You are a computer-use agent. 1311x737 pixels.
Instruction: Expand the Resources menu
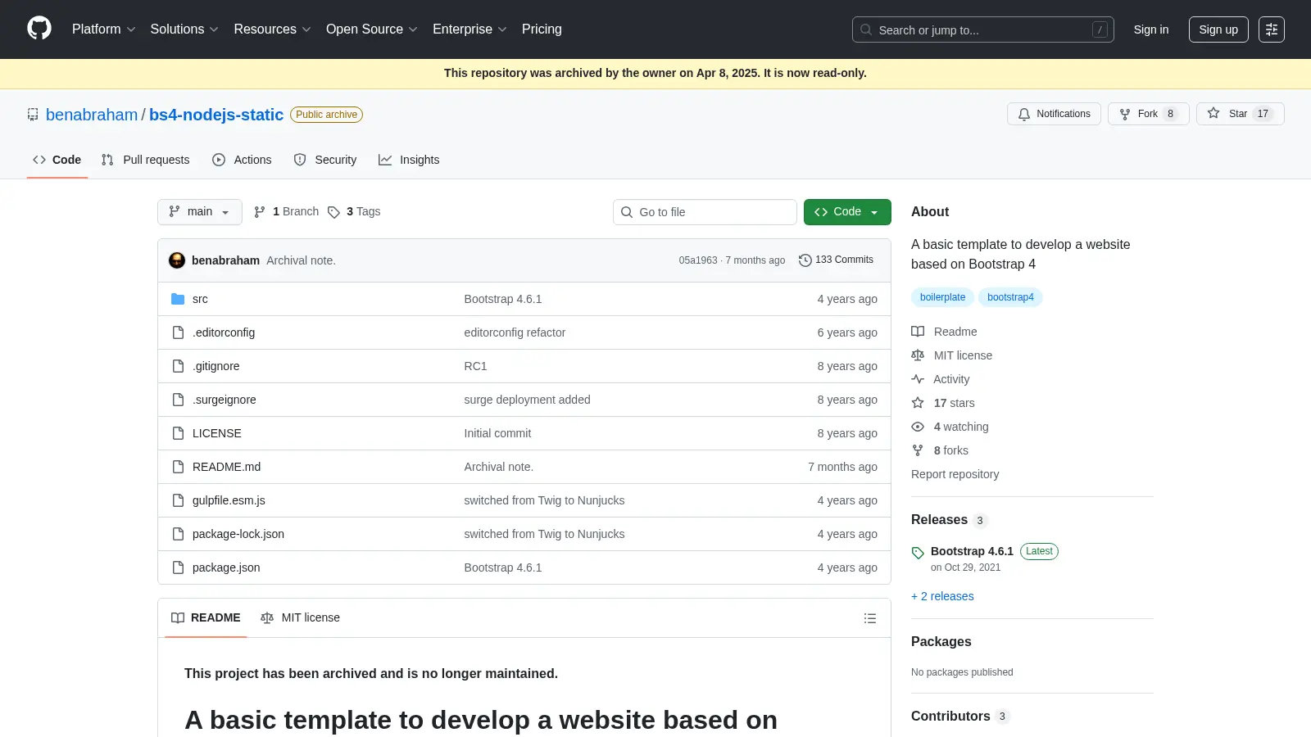(272, 29)
